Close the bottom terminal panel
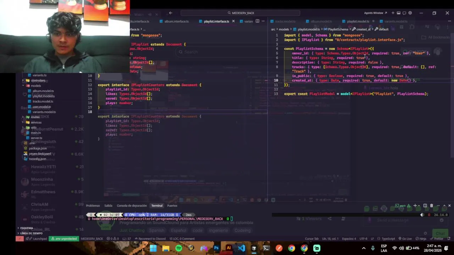454x255 pixels. [449, 206]
